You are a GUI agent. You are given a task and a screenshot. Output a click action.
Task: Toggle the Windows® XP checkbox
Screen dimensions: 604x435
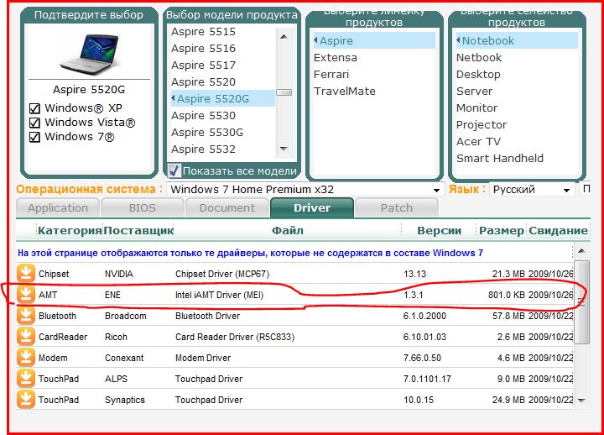click(34, 108)
